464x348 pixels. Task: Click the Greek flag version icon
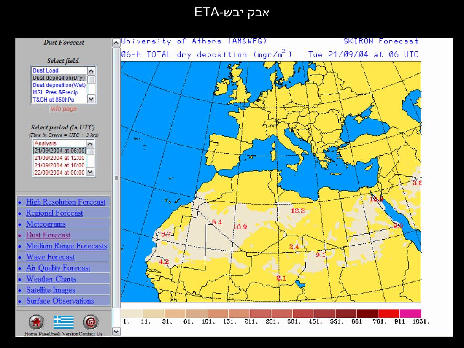64,322
